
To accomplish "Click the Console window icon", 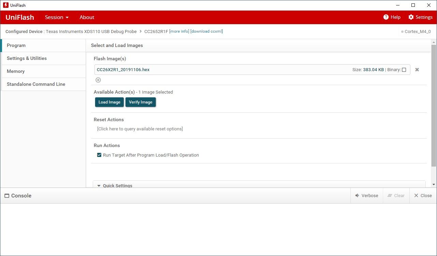I will coord(6,196).
